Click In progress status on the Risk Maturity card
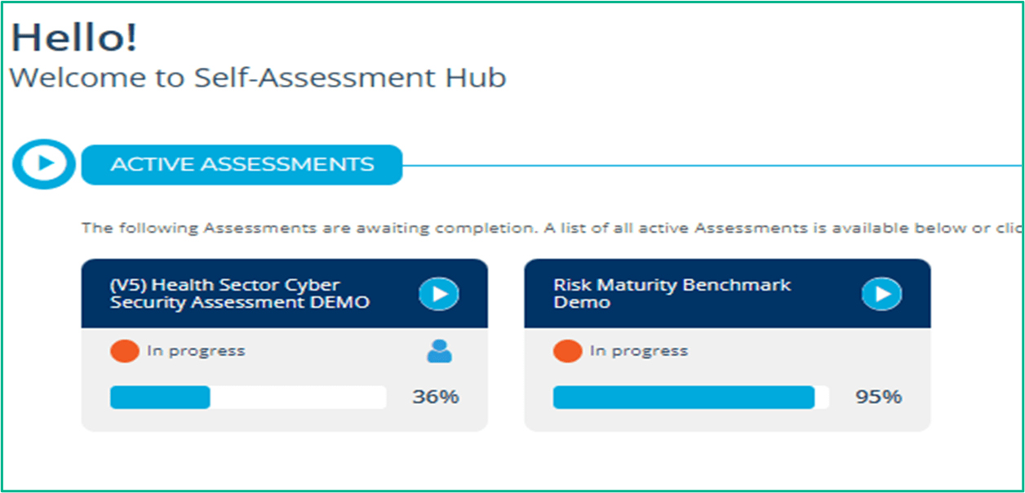 [x=639, y=351]
